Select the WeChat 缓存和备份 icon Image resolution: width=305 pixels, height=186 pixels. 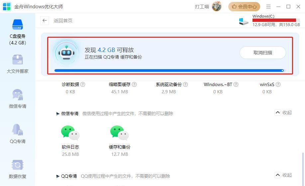119,133
